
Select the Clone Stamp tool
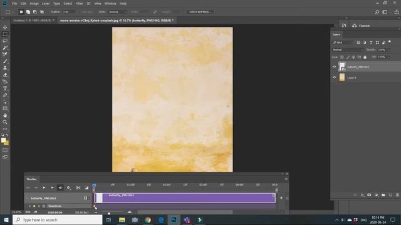[x=5, y=68]
